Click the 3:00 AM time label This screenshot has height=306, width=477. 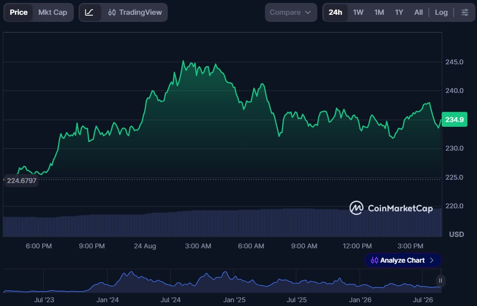[x=198, y=246]
